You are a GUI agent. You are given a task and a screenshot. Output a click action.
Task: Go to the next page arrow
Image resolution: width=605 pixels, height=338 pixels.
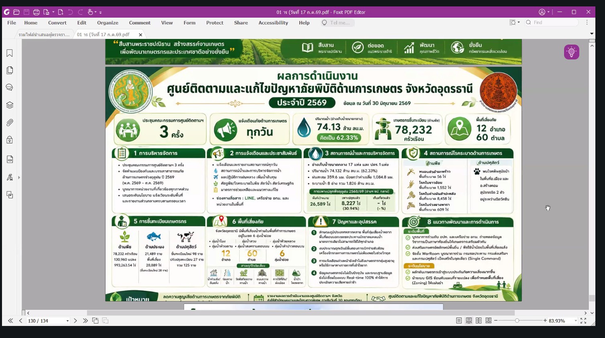pyautogui.click(x=75, y=321)
